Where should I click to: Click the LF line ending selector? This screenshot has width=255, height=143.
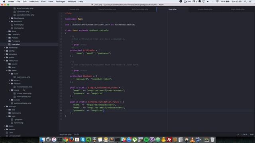coord(237,134)
